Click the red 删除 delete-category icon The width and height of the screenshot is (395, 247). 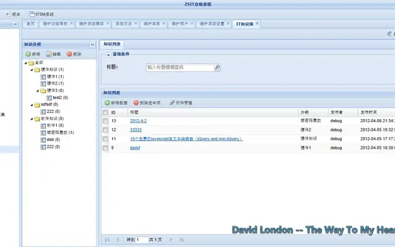[69, 54]
